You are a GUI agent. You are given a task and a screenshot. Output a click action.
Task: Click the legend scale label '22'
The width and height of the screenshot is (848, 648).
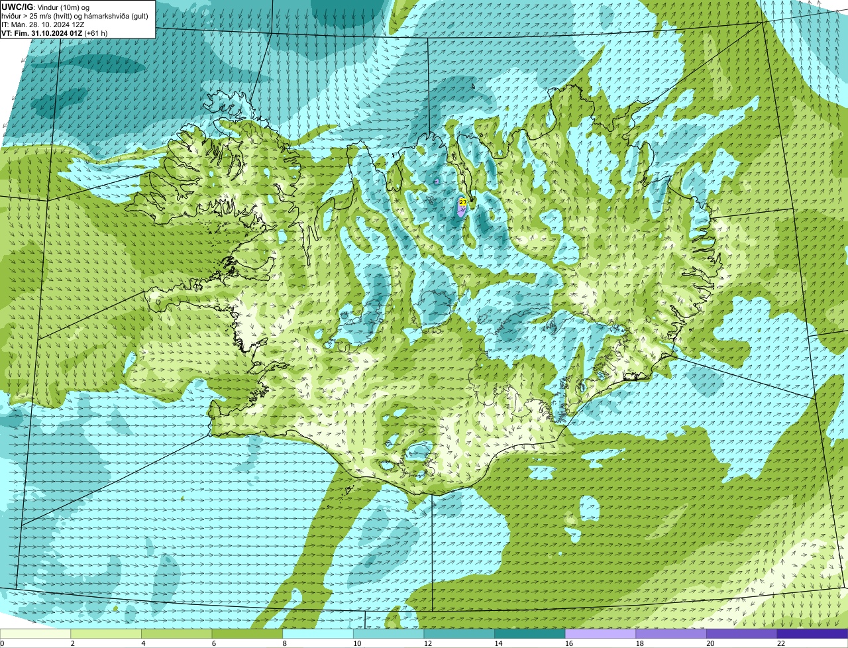781,643
